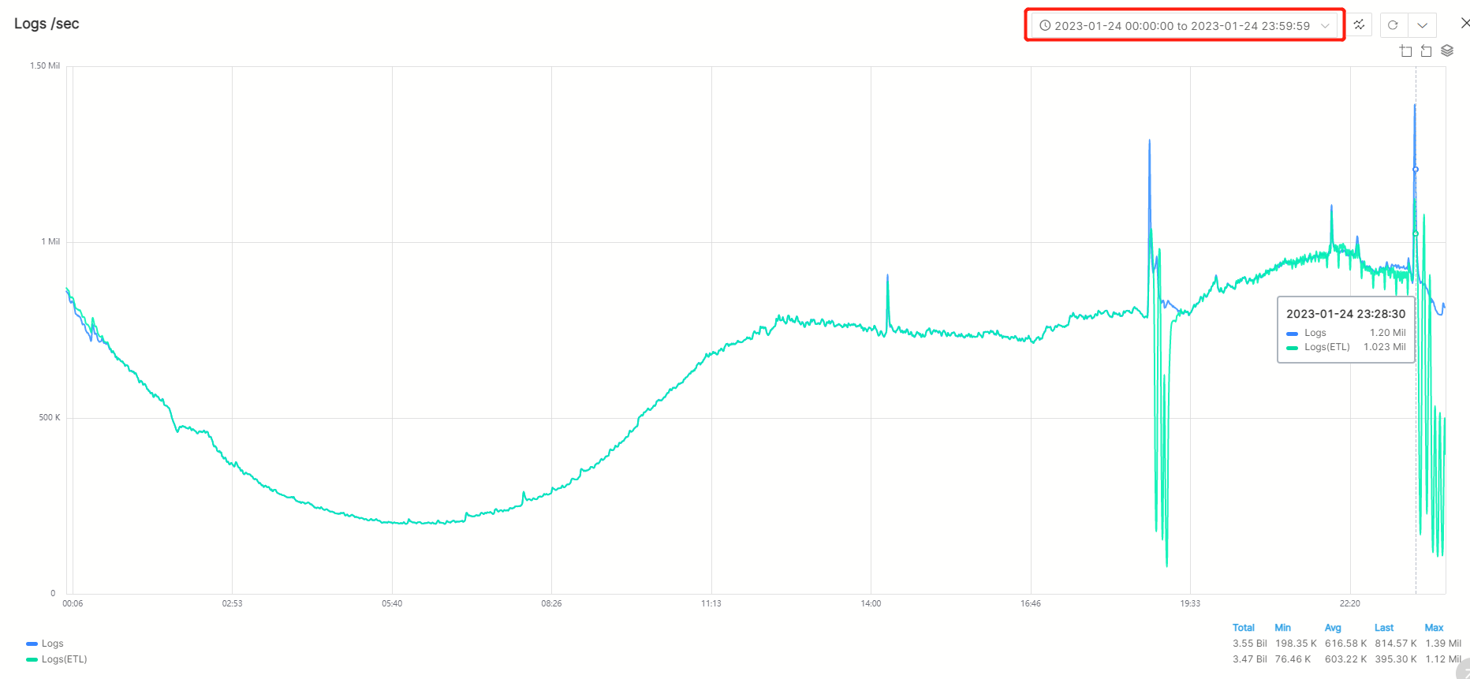Refresh the Logs /sec chart
Screen dimensions: 1470x679
click(1394, 25)
